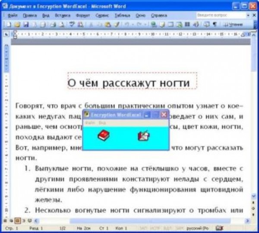Click the Research icon in toolbar
Viewport: 259px width, 233px height.
(x=80, y=25)
